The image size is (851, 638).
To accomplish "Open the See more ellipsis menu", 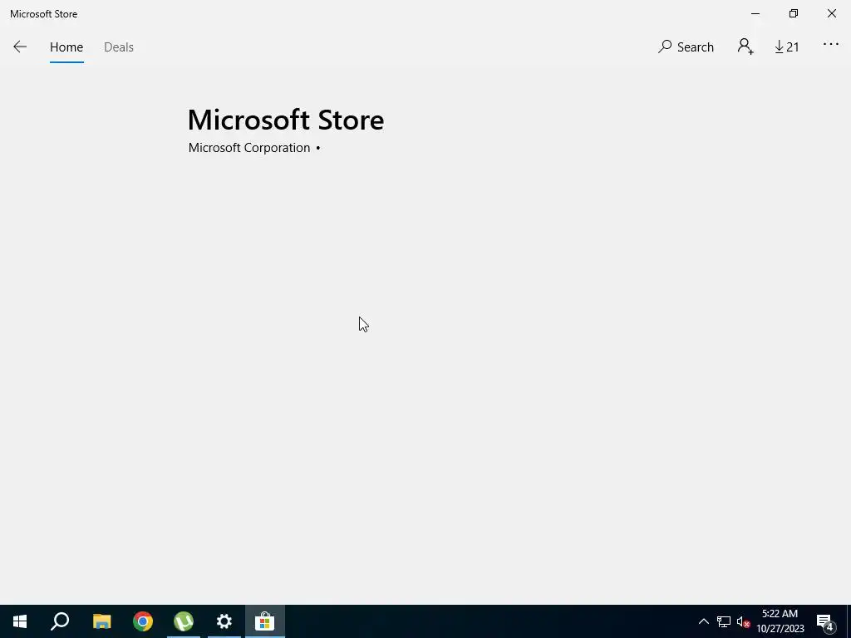I will (x=830, y=45).
